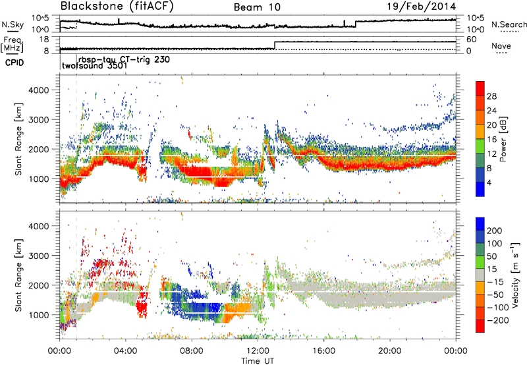Click the date '19/Feb/2014'

422,7
